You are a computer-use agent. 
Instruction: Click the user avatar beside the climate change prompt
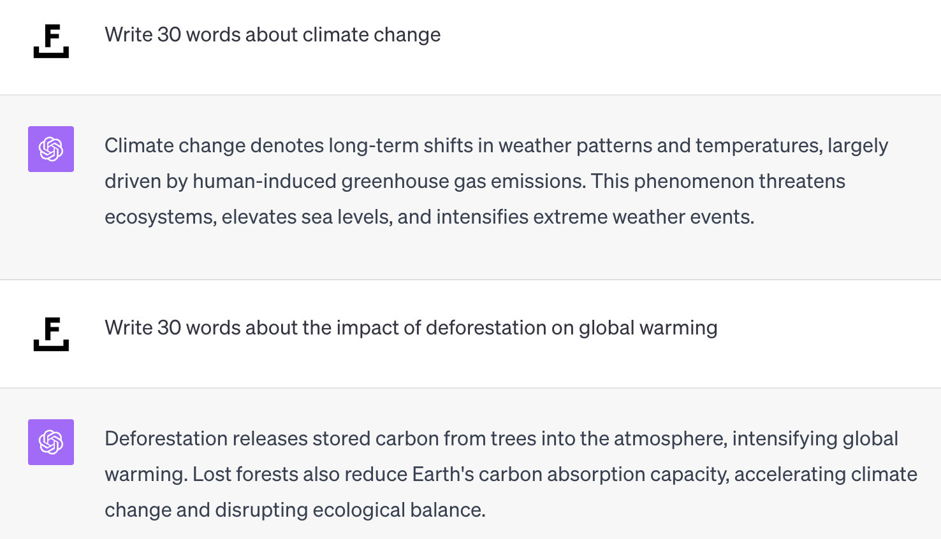coord(51,41)
